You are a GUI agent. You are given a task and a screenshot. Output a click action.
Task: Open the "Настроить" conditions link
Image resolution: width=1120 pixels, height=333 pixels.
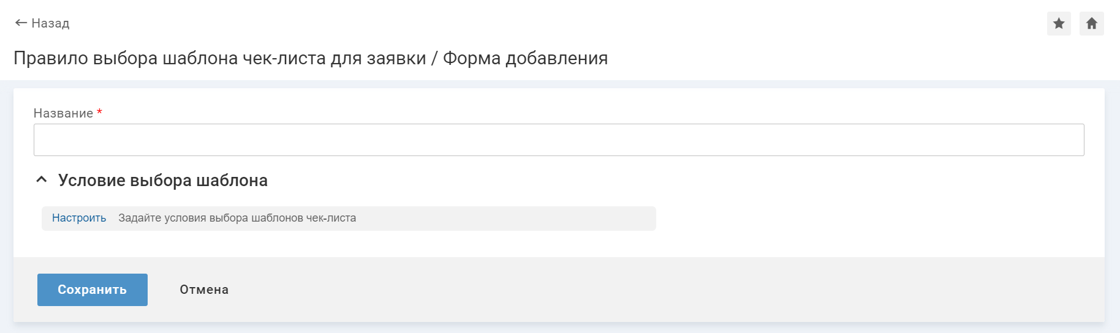[79, 218]
